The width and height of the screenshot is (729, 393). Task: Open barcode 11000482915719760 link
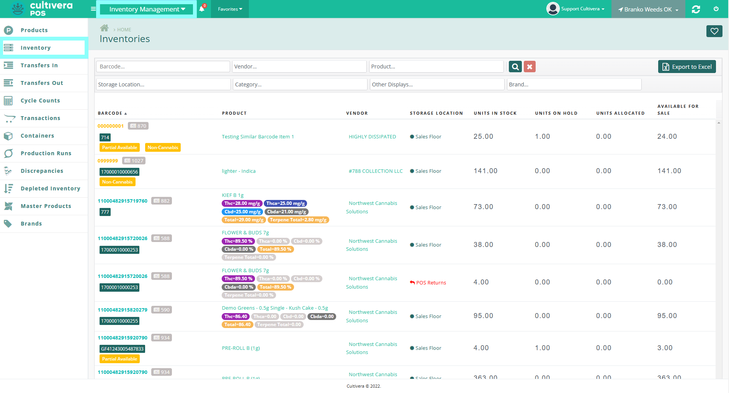click(123, 201)
